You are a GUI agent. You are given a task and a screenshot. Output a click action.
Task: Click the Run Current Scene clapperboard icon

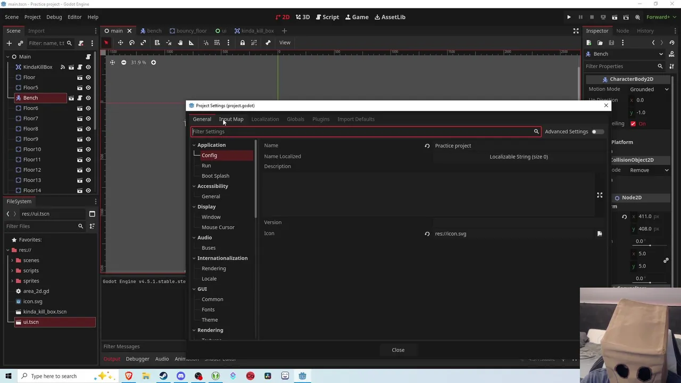pyautogui.click(x=614, y=17)
